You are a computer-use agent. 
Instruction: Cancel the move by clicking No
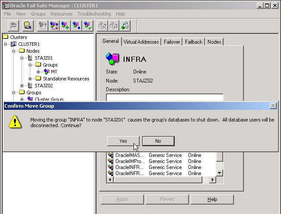click(x=158, y=141)
